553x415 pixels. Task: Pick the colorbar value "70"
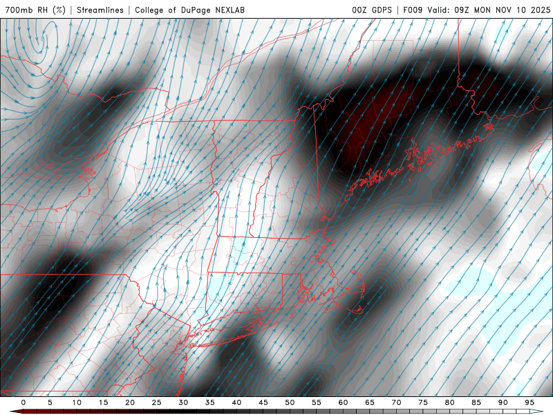click(396, 403)
